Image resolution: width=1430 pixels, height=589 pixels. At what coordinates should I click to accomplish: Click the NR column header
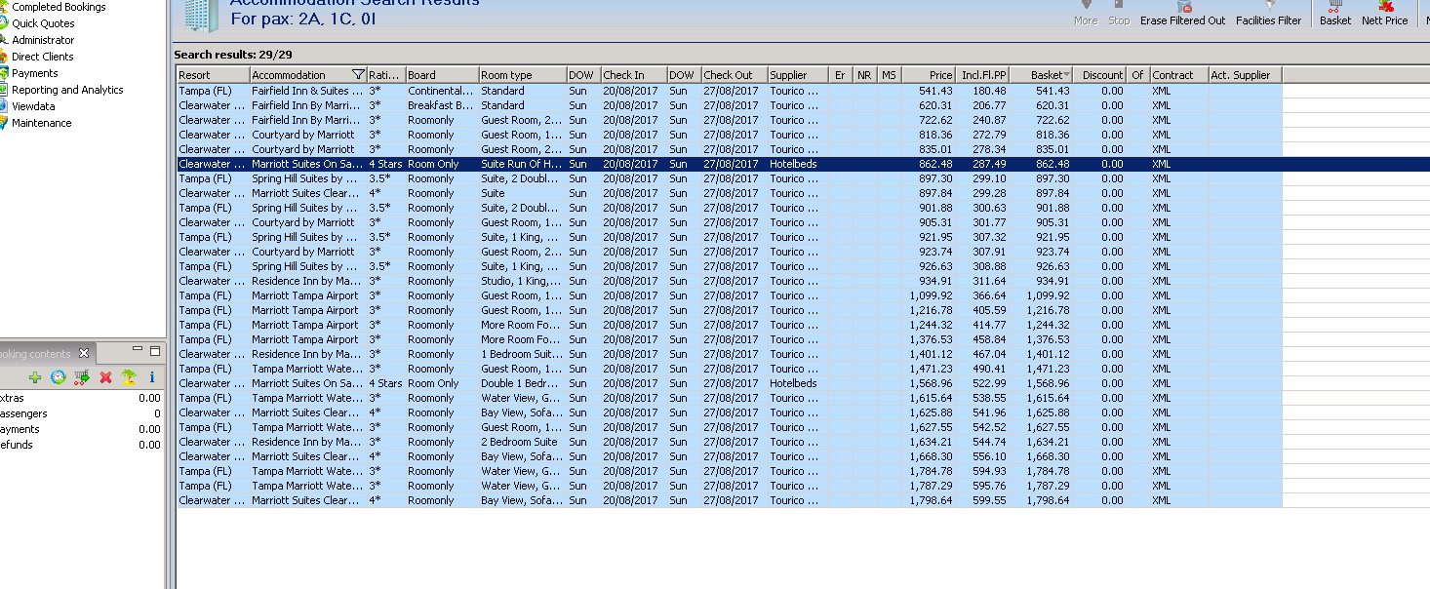point(865,75)
